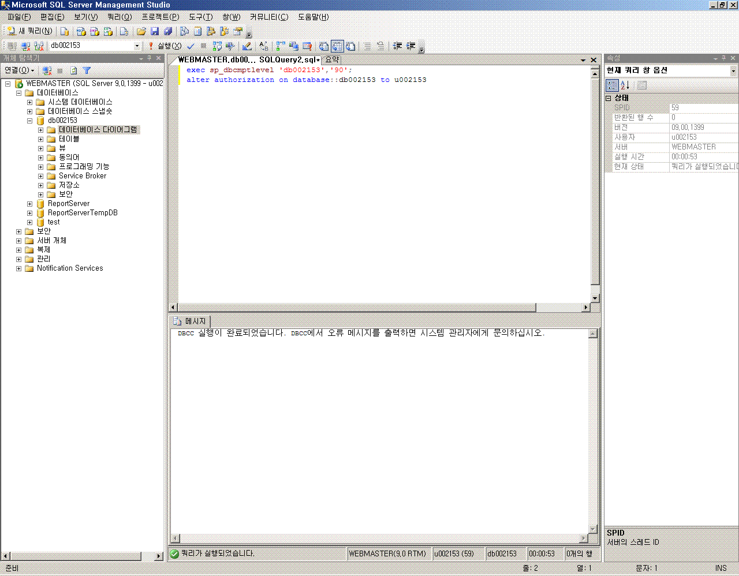
Task: Click Object Explorer disconnect icon
Action: pyautogui.click(x=47, y=70)
